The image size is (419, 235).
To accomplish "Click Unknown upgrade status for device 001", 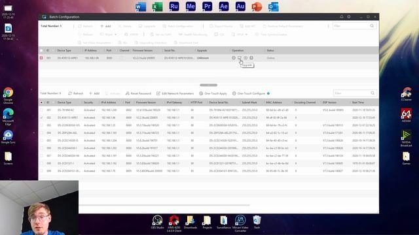I will point(203,58).
